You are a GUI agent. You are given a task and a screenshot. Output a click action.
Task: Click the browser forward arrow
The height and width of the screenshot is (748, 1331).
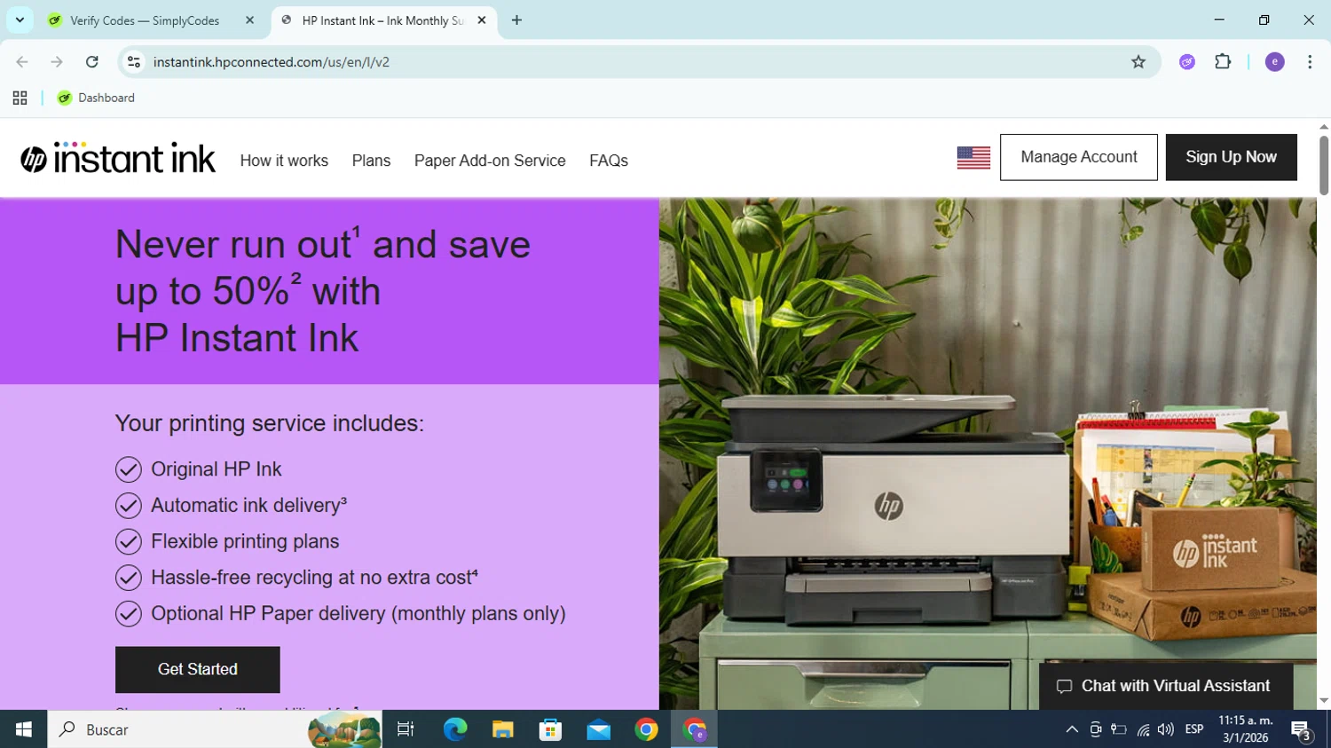[57, 62]
